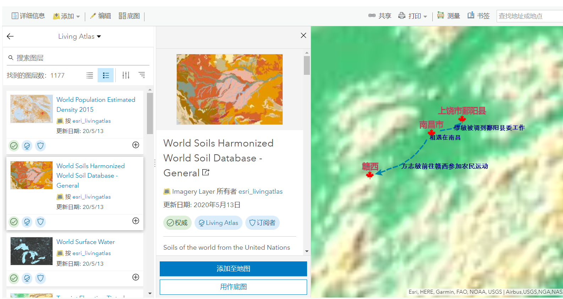Click the 共享 share button
Viewport: 563px width, 299px height.
(380, 16)
